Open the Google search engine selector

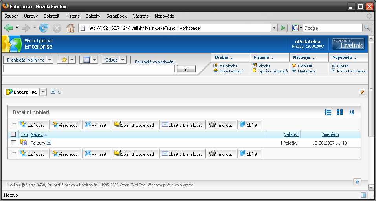(x=297, y=28)
